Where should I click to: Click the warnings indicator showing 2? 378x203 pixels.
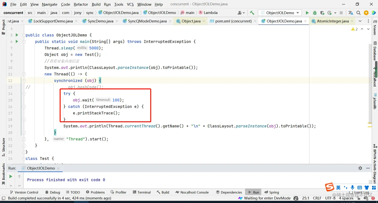[x=354, y=29]
